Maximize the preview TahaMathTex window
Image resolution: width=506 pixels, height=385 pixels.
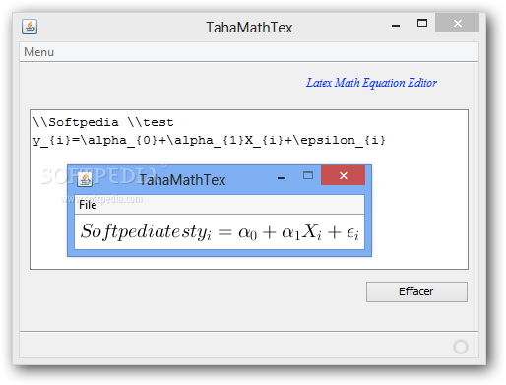[308, 175]
